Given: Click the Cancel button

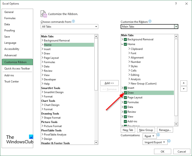Looking at the screenshot, I should tap(182, 151).
